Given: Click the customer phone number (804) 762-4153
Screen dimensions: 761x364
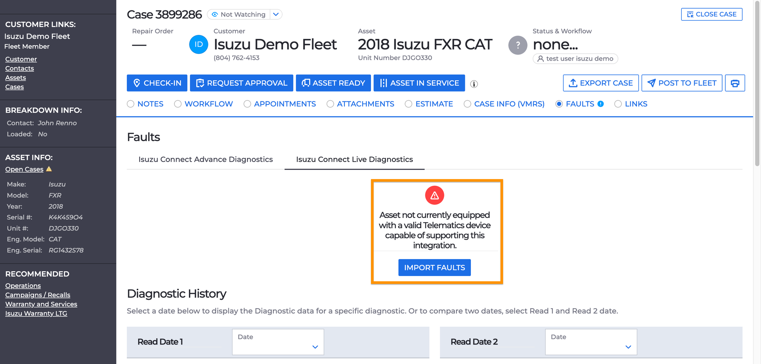Looking at the screenshot, I should coord(237,58).
